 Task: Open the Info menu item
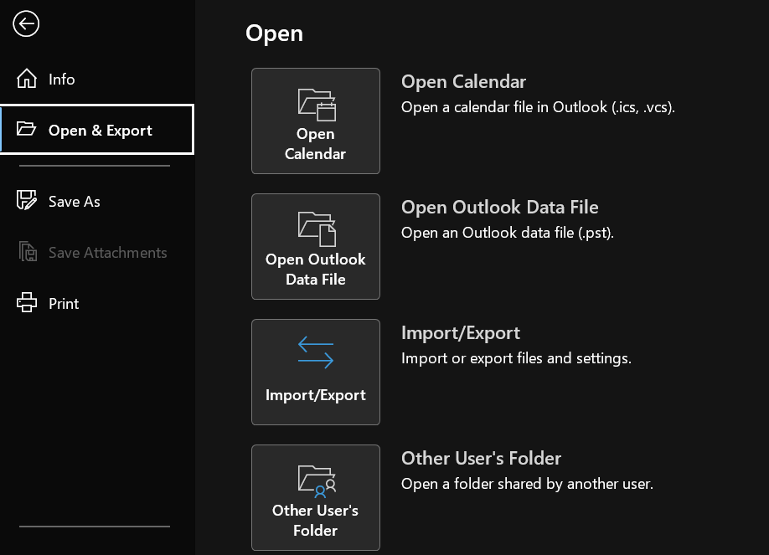click(x=97, y=79)
